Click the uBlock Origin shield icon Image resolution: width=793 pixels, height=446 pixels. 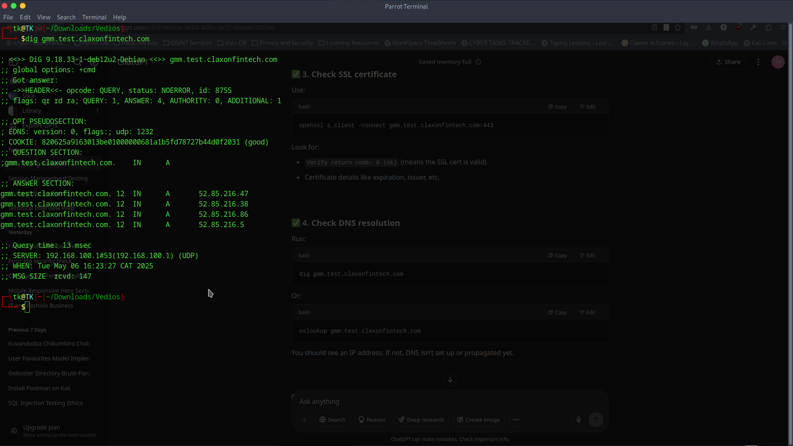coord(738,28)
